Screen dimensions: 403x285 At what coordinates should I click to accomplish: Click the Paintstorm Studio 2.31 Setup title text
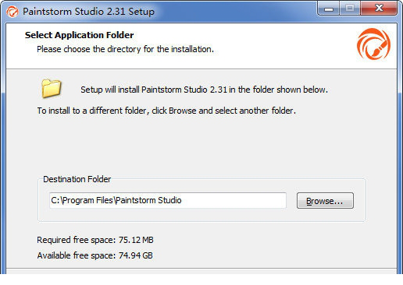(88, 12)
